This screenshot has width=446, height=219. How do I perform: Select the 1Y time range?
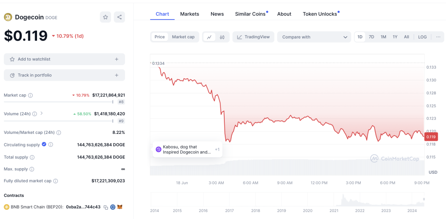click(x=395, y=37)
